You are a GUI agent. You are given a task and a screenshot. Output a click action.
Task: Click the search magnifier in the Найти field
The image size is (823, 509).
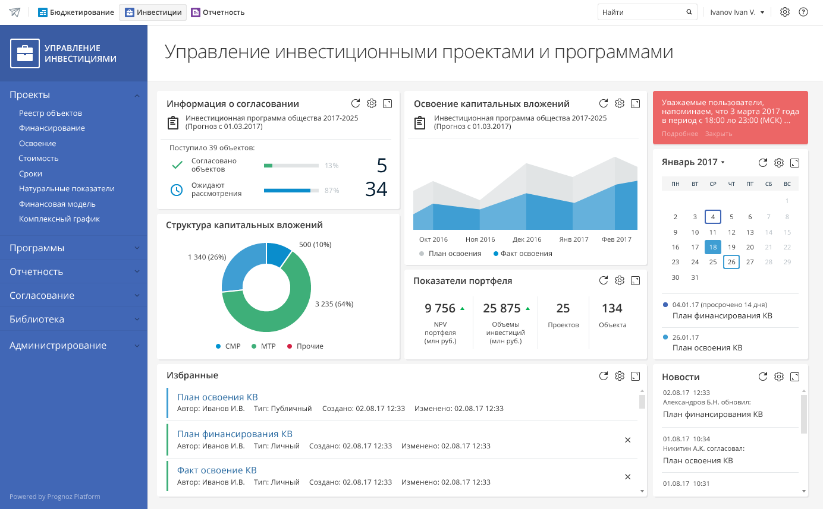point(689,11)
